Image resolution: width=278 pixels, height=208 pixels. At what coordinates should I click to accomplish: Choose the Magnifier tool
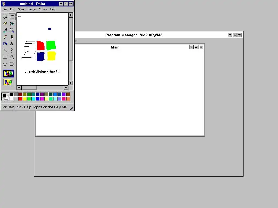(x=12, y=30)
